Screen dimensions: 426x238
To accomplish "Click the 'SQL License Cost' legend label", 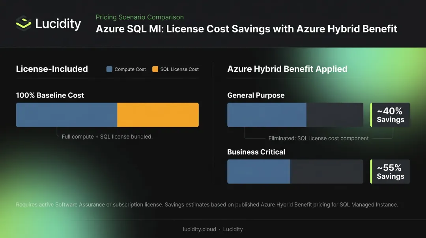I will point(179,69).
